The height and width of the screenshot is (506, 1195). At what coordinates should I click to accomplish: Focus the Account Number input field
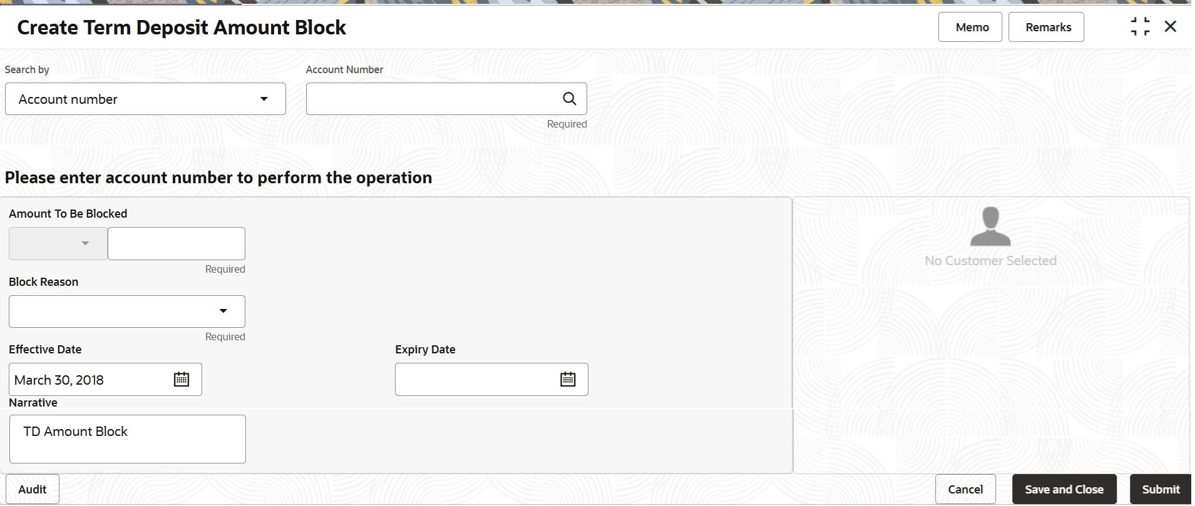pos(432,99)
